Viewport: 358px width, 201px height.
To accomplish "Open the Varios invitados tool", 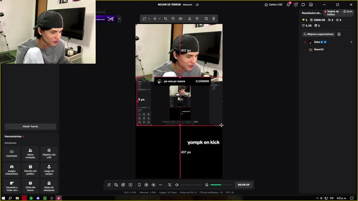I will coord(30,153).
